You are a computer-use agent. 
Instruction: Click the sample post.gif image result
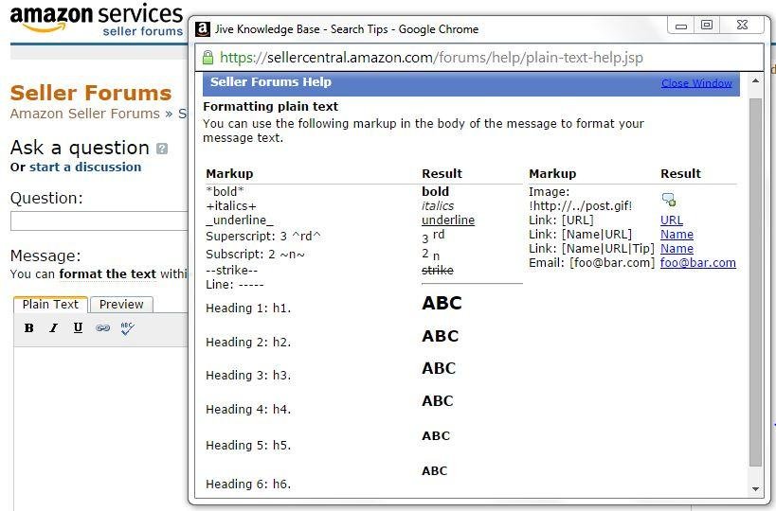pos(669,199)
